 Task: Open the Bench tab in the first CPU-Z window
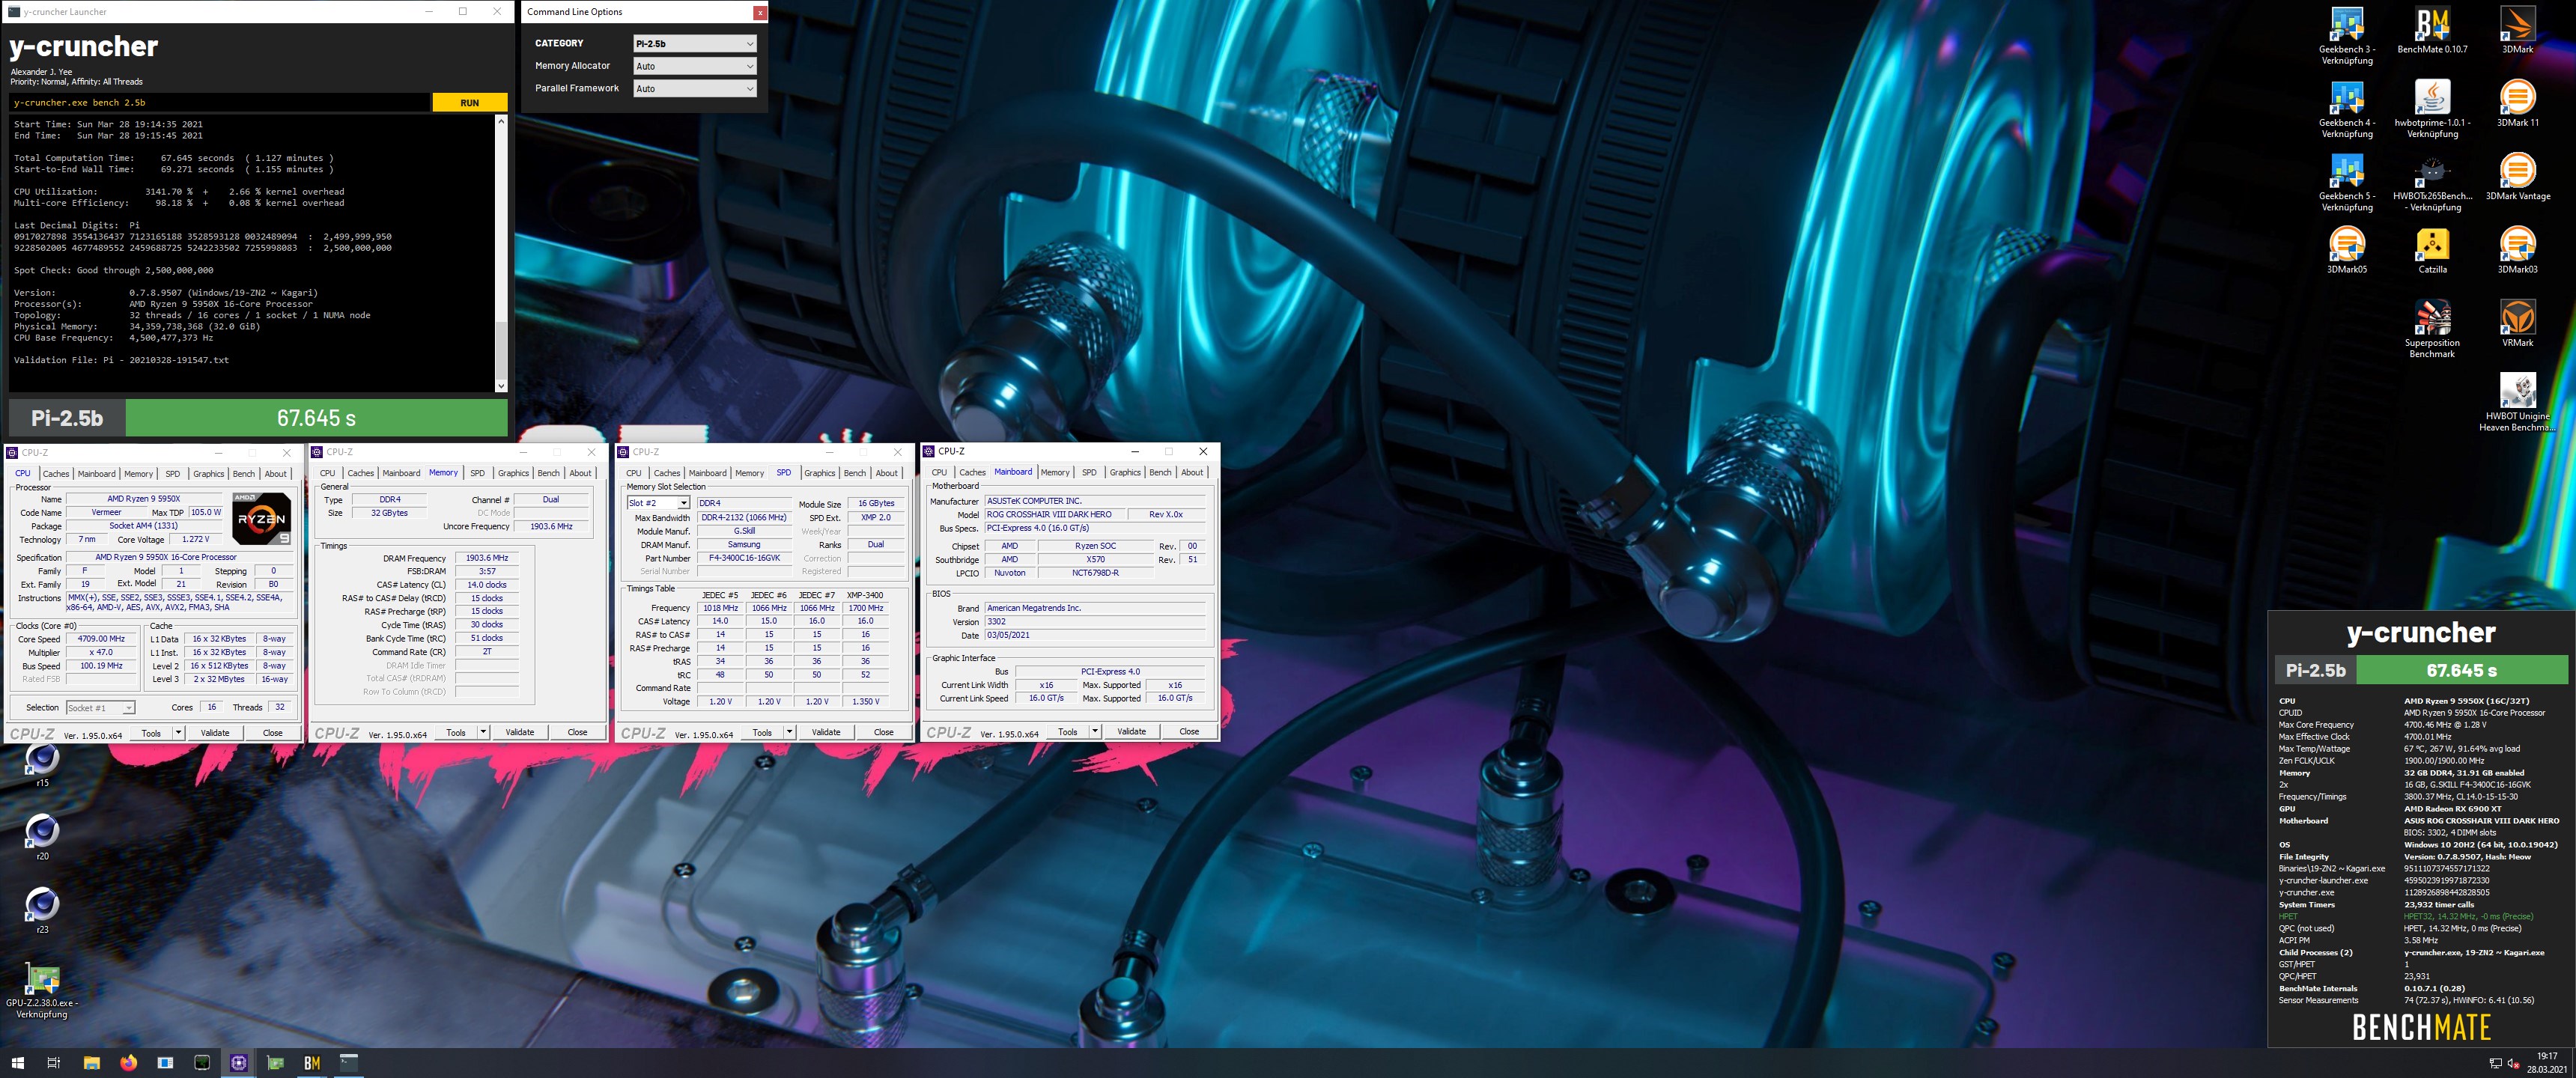pyautogui.click(x=244, y=474)
